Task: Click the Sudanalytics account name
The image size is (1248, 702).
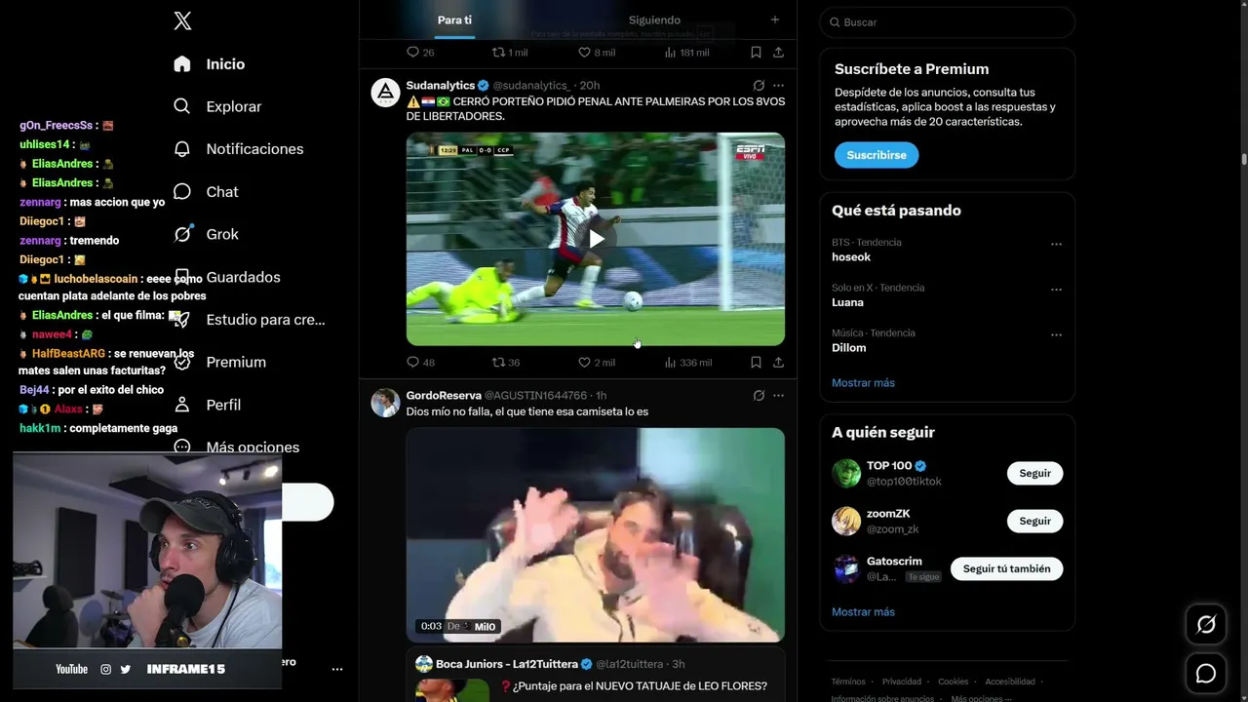Action: pyautogui.click(x=441, y=86)
